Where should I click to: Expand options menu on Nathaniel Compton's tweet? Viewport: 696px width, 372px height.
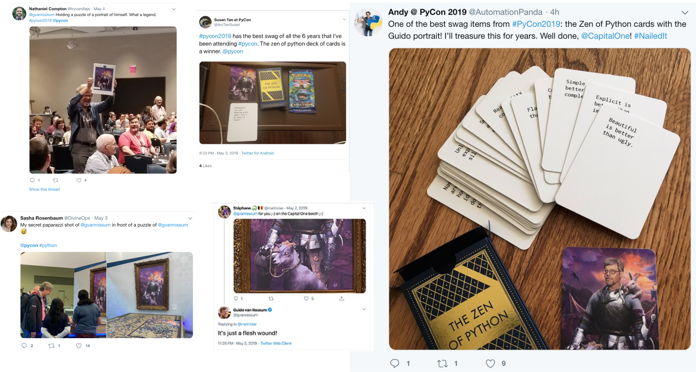[174, 9]
